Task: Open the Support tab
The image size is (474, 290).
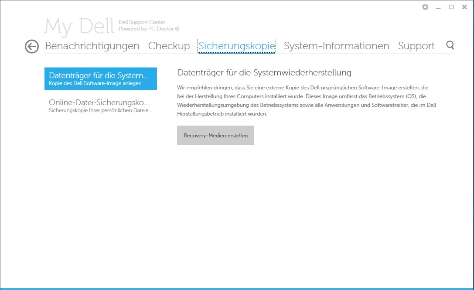Action: point(416,46)
